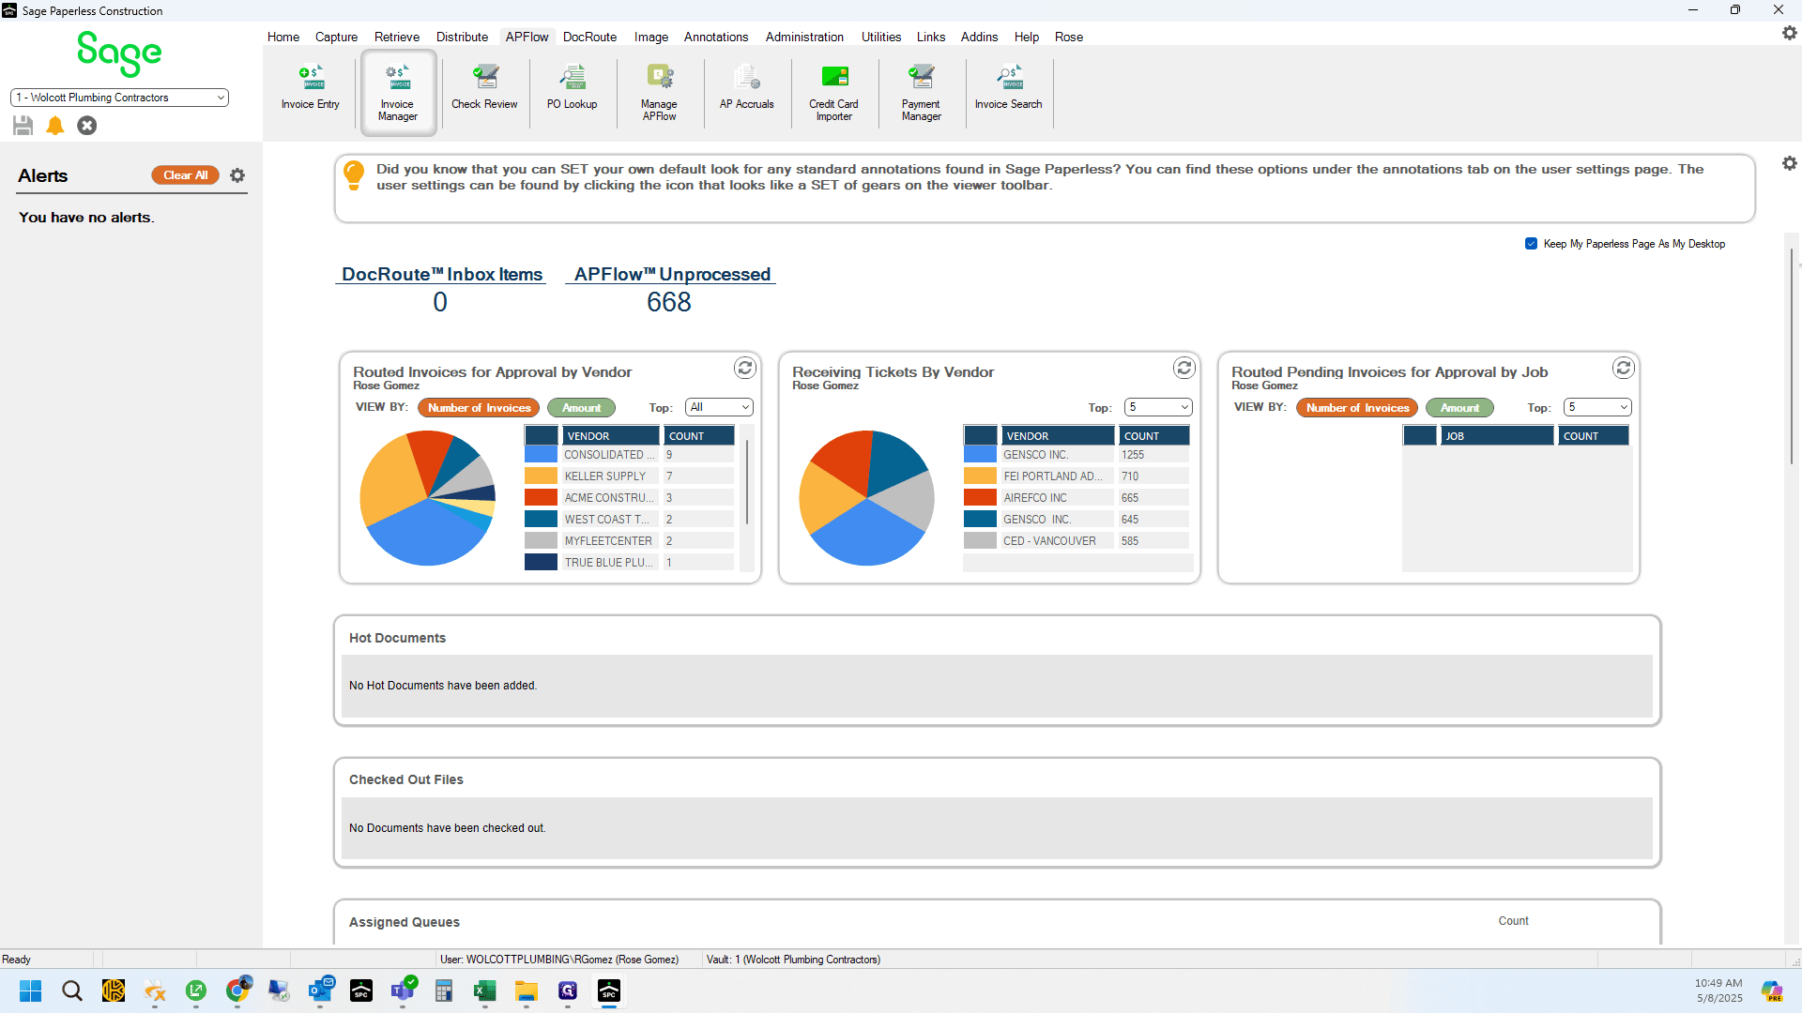Click the red swatch for ACME CONSTRU

[x=541, y=498]
